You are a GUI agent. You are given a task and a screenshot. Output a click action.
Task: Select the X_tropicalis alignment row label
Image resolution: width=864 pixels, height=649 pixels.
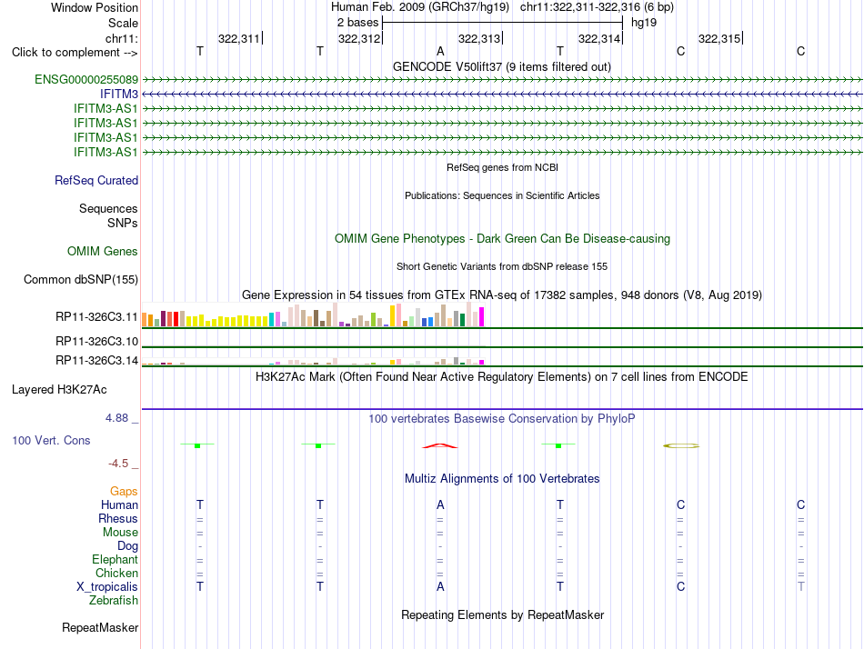107,587
